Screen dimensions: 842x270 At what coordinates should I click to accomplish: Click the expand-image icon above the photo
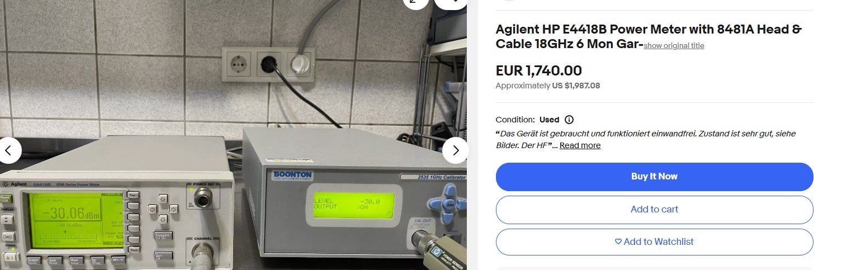(415, 3)
